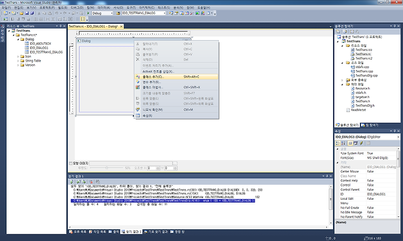This screenshot has height=241, width=403.
Task: Click the Toolbox icon in main toolbar
Action: click(192, 13)
